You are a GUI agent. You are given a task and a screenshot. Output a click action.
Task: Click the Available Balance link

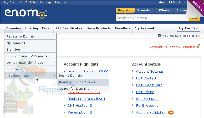(x=88, y=71)
